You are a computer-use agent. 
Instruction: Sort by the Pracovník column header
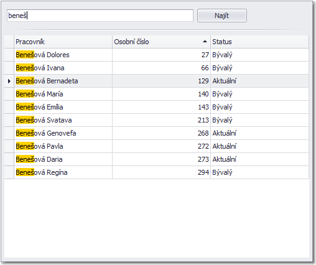[63, 42]
